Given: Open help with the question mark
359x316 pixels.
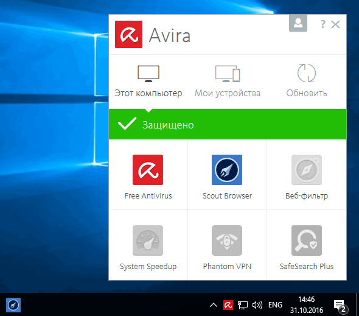Looking at the screenshot, I should click(x=323, y=24).
